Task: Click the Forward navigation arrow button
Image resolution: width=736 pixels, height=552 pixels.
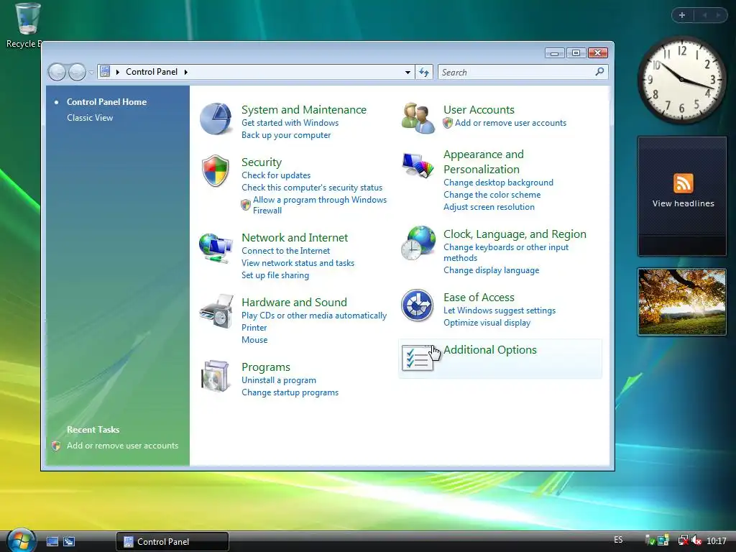Action: [77, 73]
